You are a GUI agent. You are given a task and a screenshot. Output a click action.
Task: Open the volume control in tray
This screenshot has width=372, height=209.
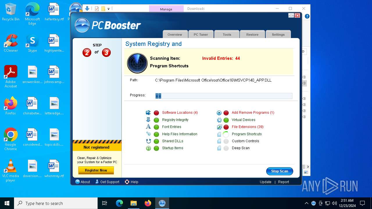[334, 203]
